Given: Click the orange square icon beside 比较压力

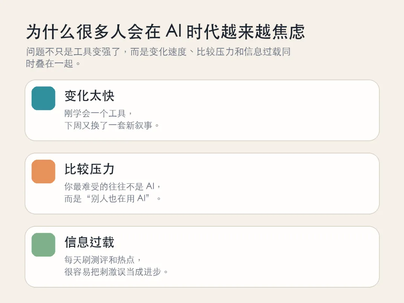Looking at the screenshot, I should [43, 172].
